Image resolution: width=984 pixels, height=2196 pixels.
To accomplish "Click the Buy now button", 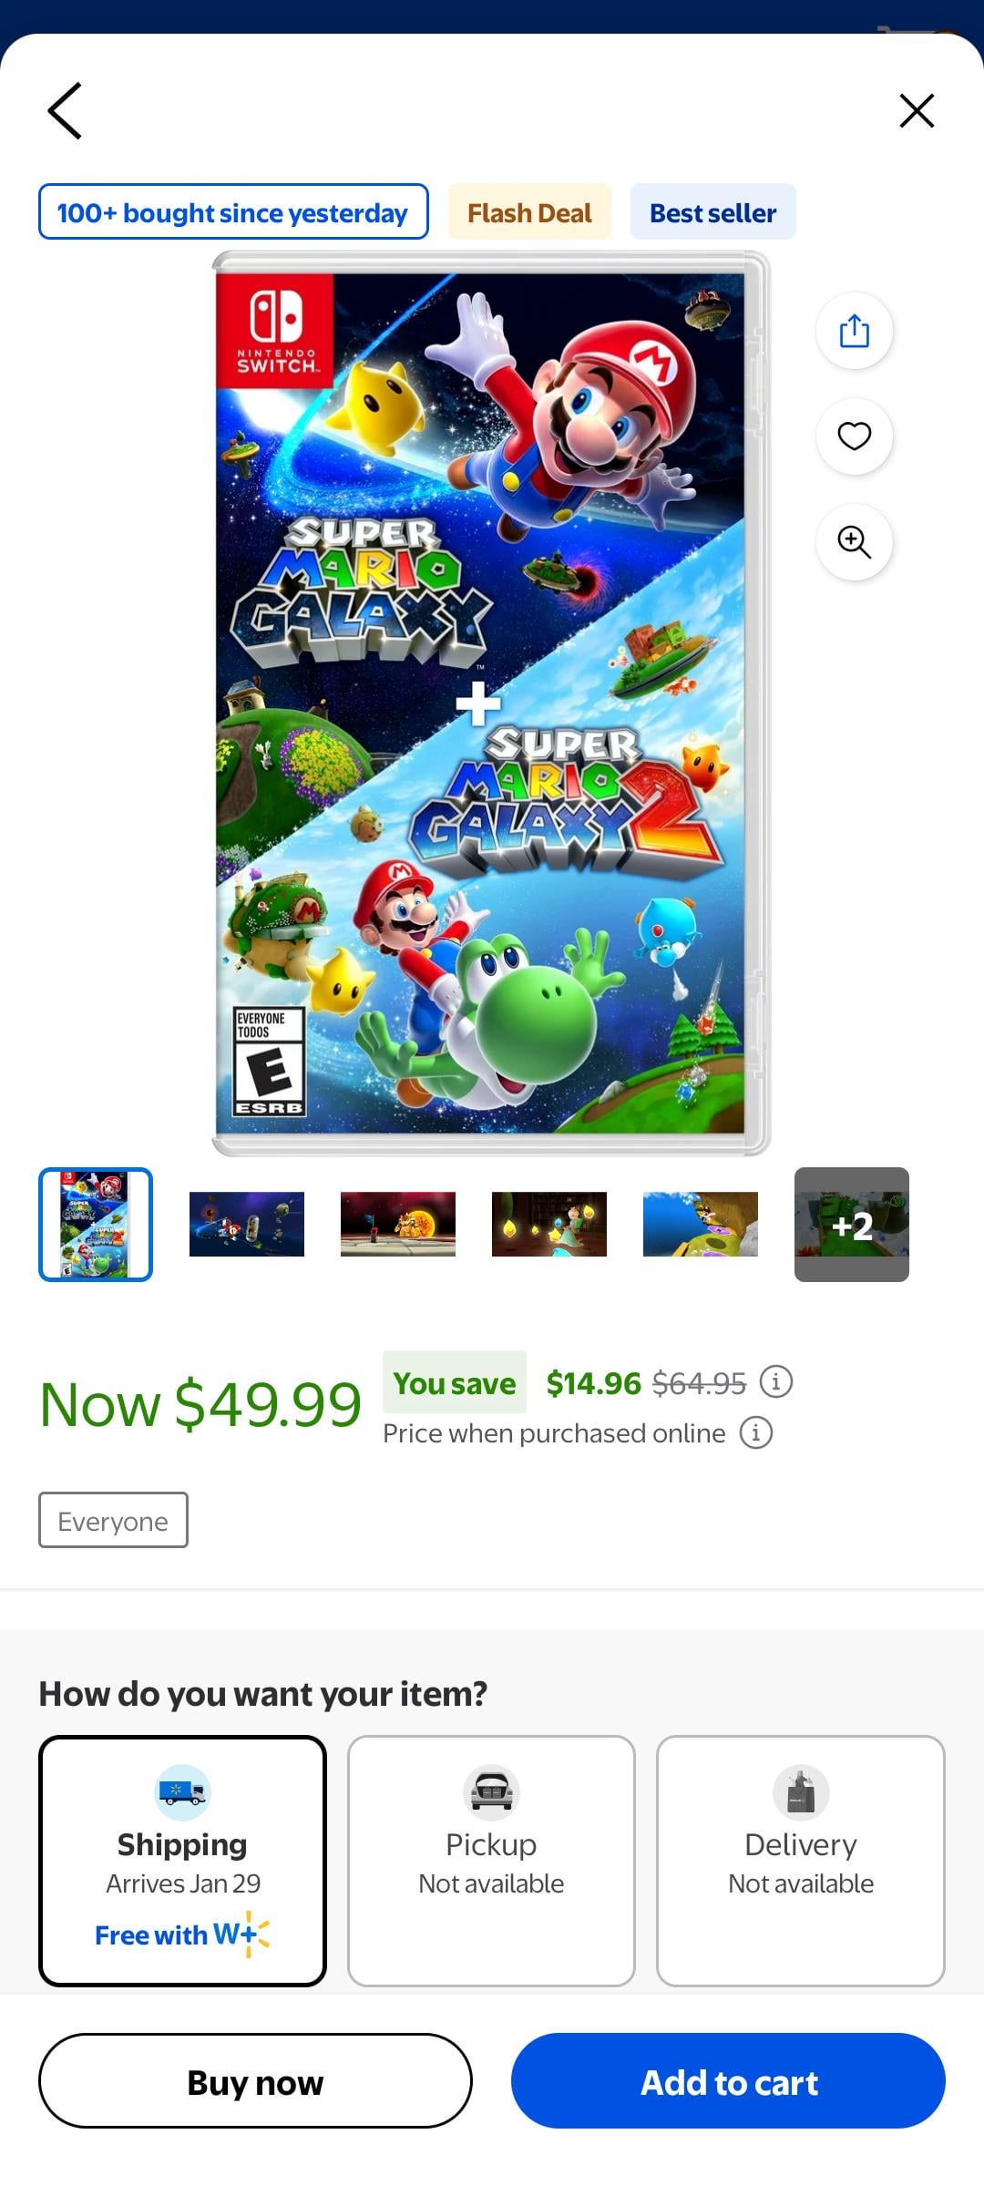I will (x=255, y=2081).
